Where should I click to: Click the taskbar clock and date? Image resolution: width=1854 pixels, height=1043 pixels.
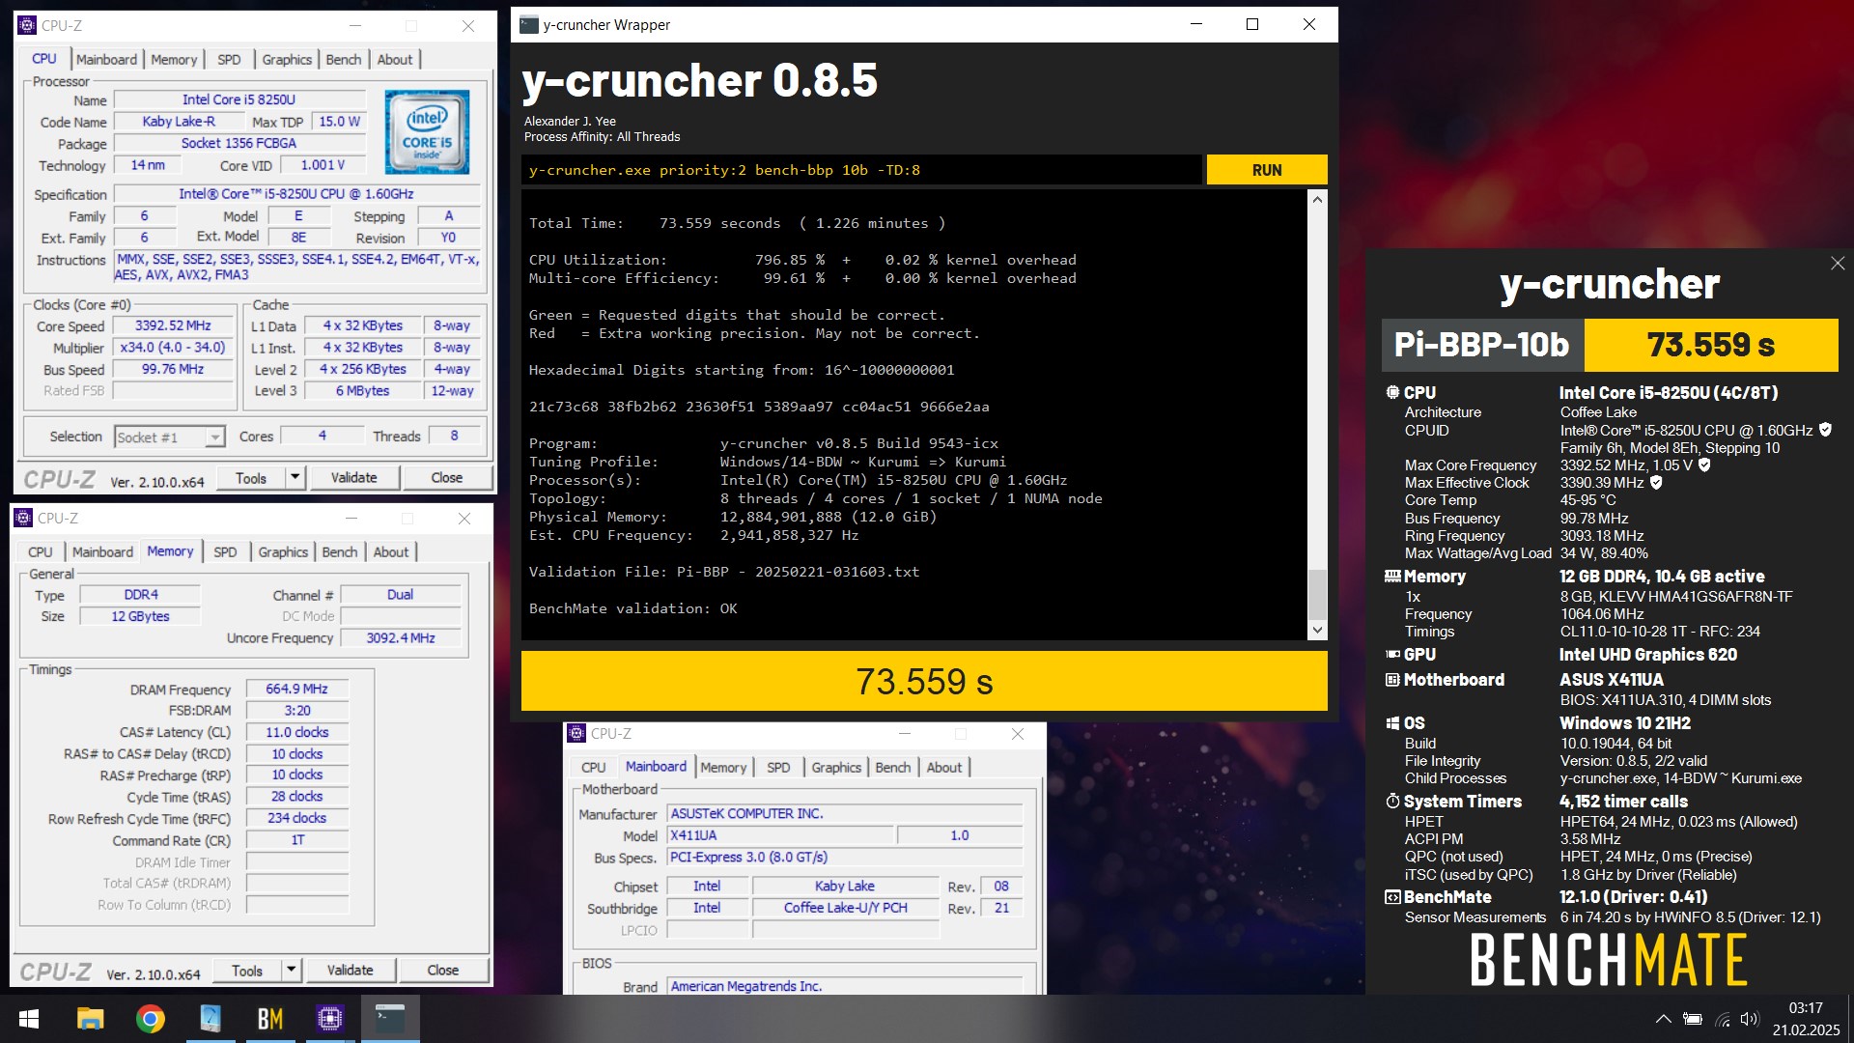[1805, 1019]
